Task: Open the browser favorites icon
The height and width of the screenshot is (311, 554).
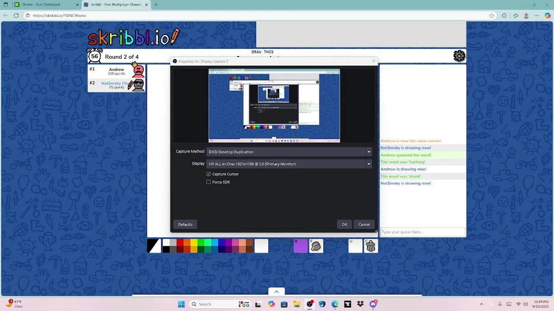Action: 515,16
